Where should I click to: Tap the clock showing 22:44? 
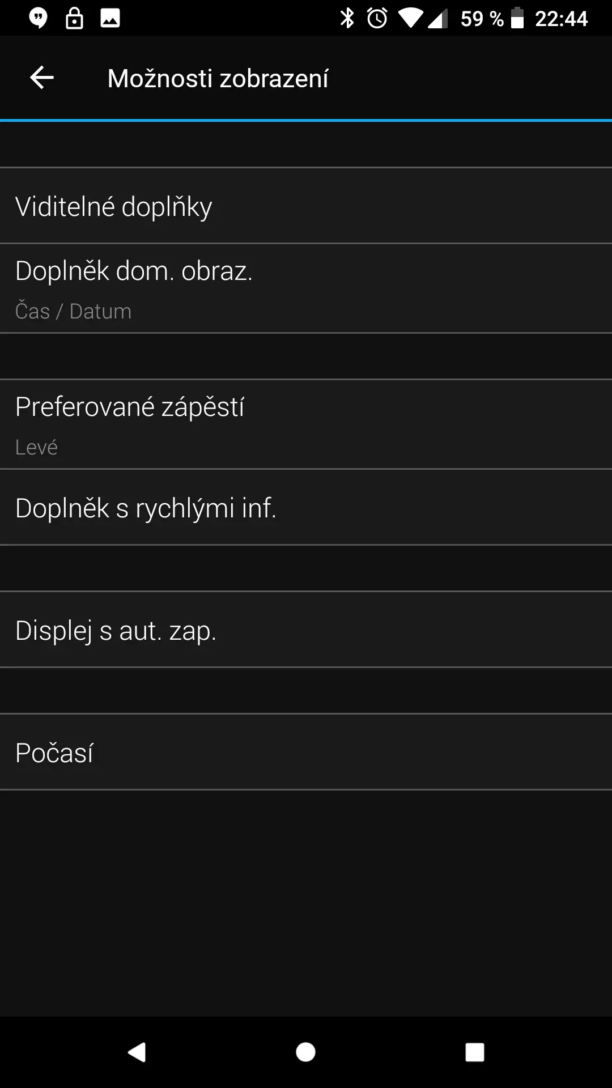click(562, 19)
